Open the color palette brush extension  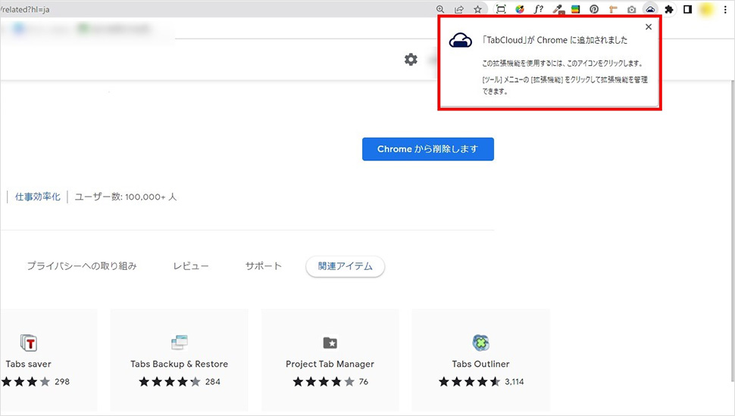[x=519, y=9]
